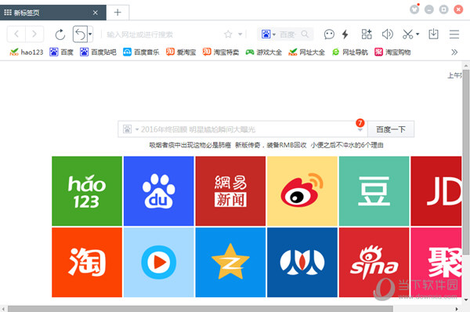The width and height of the screenshot is (470, 312).
Task: Open the Qzone yellow star tile
Action: pyautogui.click(x=230, y=263)
